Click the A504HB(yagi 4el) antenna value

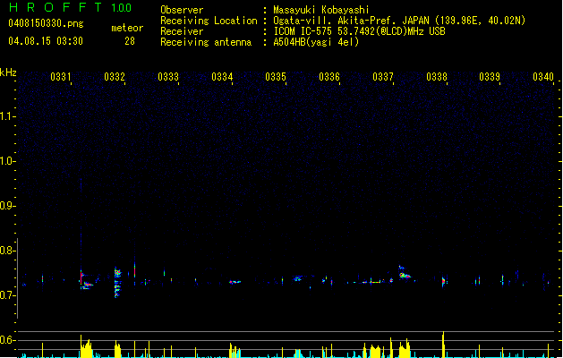point(316,42)
